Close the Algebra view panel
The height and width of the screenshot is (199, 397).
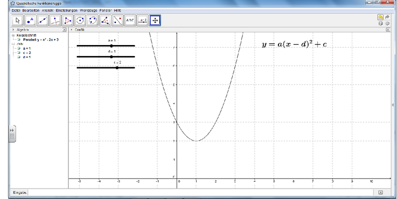pos(65,30)
